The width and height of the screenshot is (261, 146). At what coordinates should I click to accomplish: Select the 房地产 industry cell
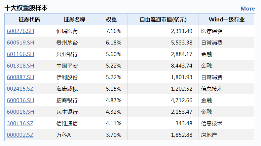click(x=227, y=135)
